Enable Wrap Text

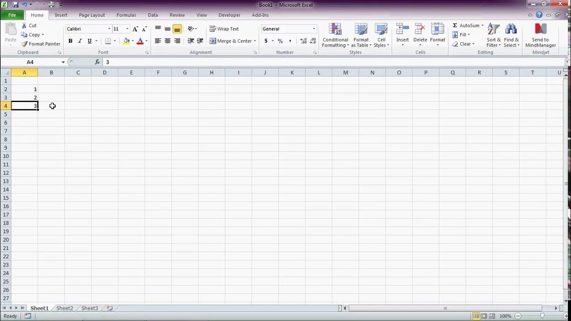[x=224, y=29]
